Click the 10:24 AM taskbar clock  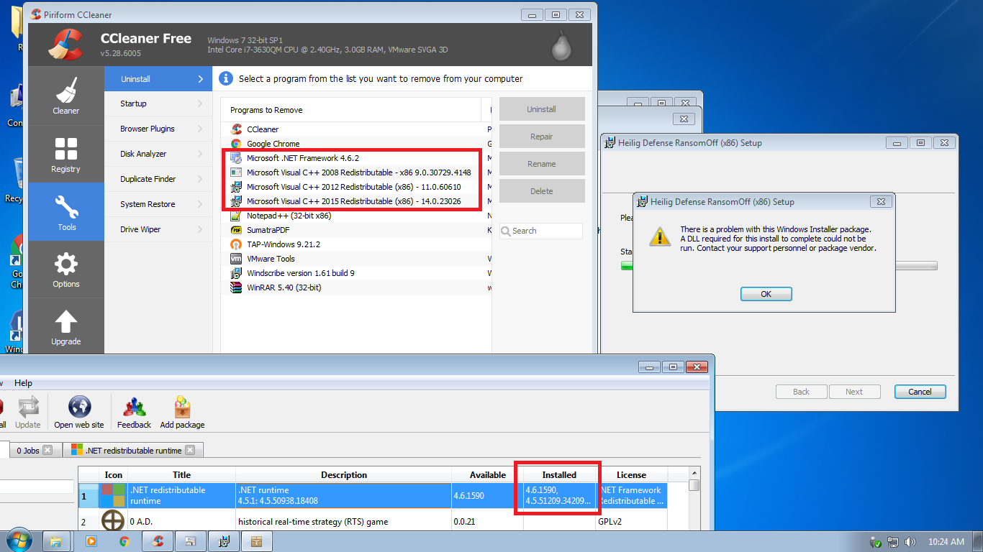pyautogui.click(x=946, y=542)
